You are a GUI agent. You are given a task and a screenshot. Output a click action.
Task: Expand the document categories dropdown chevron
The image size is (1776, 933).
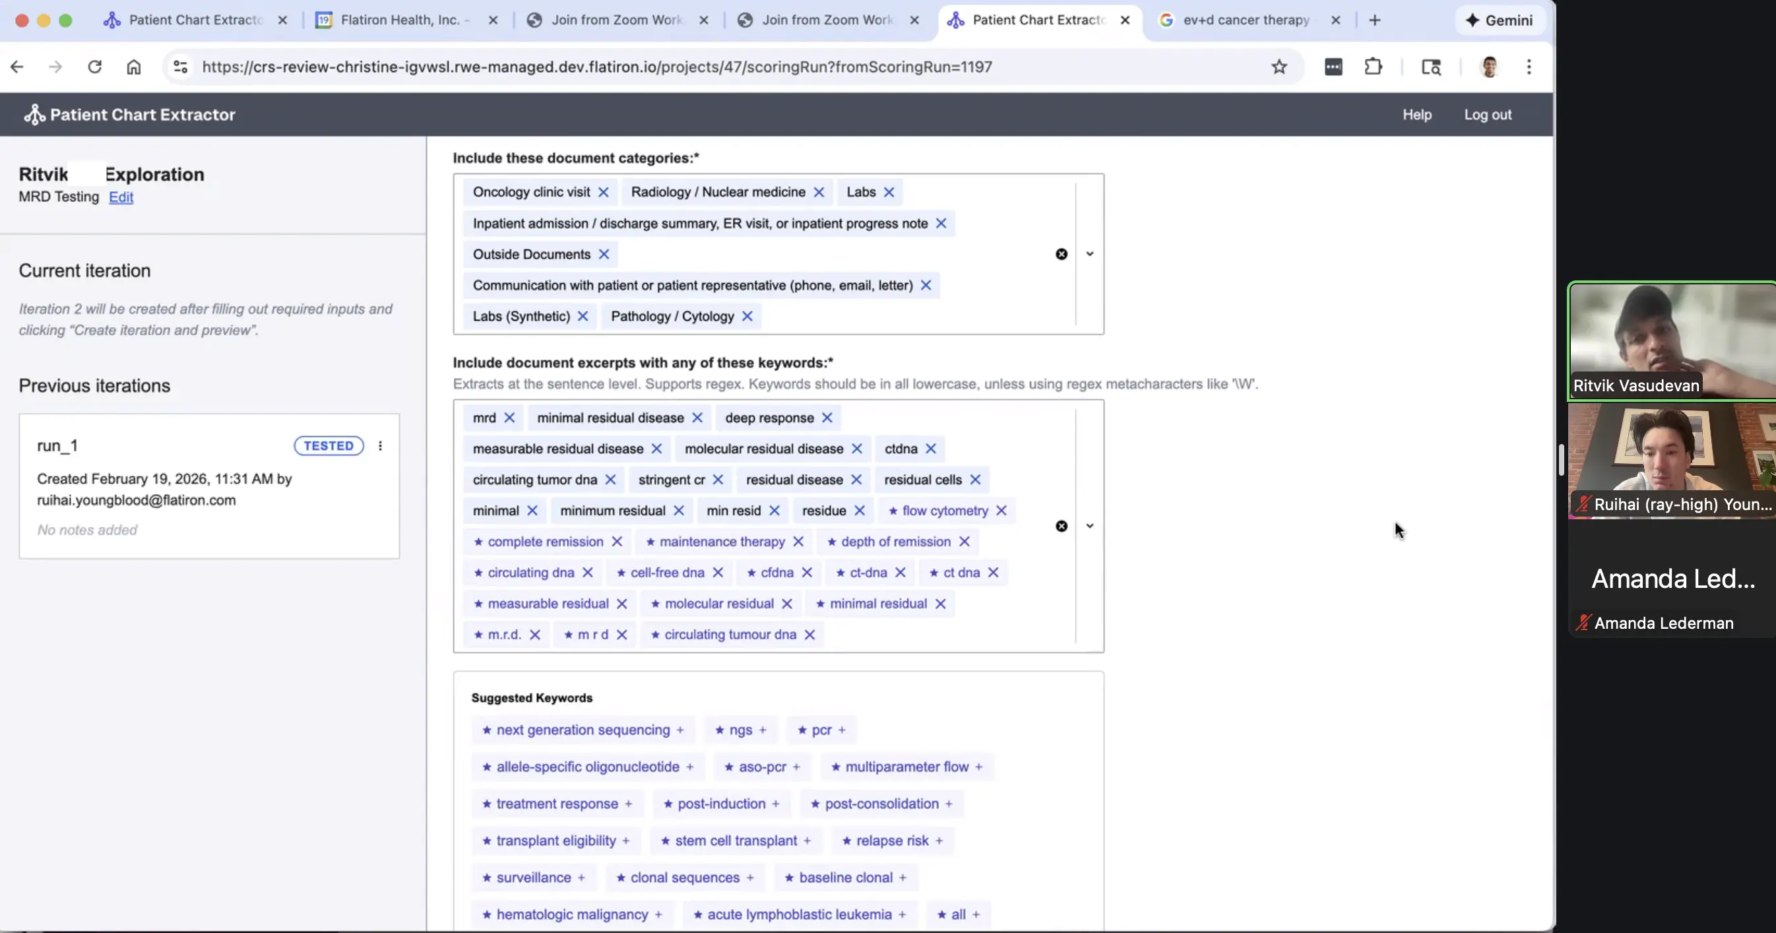pos(1089,254)
